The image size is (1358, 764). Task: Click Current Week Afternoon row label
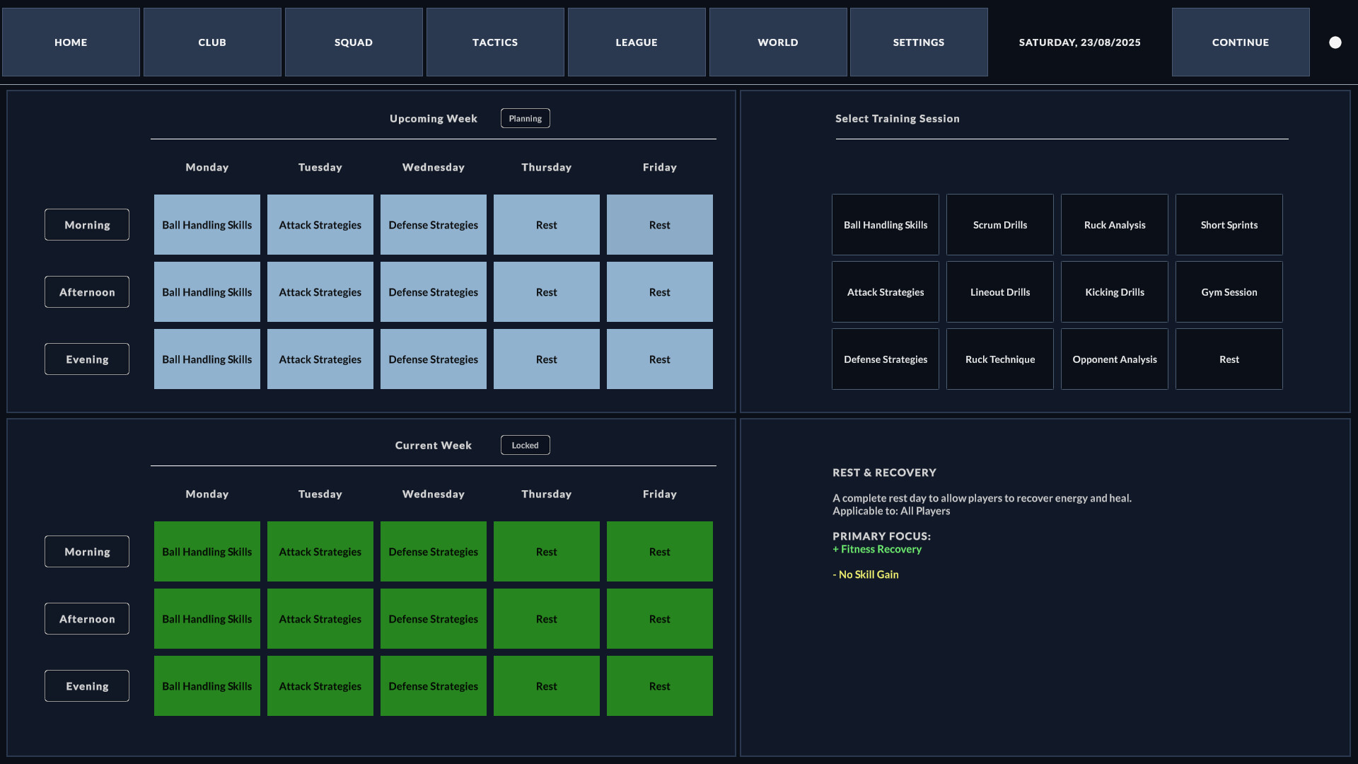pyautogui.click(x=87, y=619)
